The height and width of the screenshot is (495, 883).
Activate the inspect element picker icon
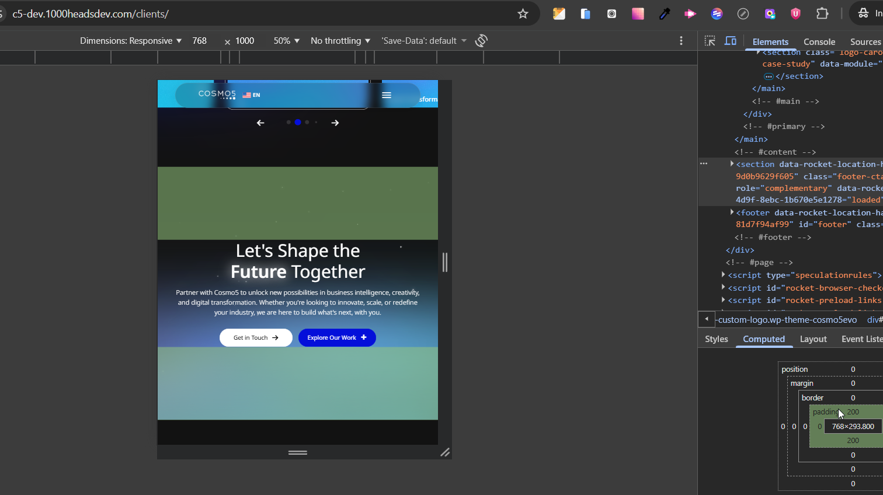pos(710,41)
